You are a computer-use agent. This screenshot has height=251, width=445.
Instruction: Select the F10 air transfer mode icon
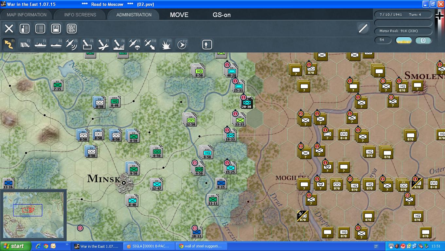150,44
